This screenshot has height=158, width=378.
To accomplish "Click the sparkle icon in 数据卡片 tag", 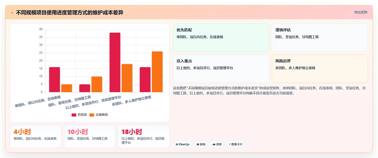I will [x=230, y=144].
